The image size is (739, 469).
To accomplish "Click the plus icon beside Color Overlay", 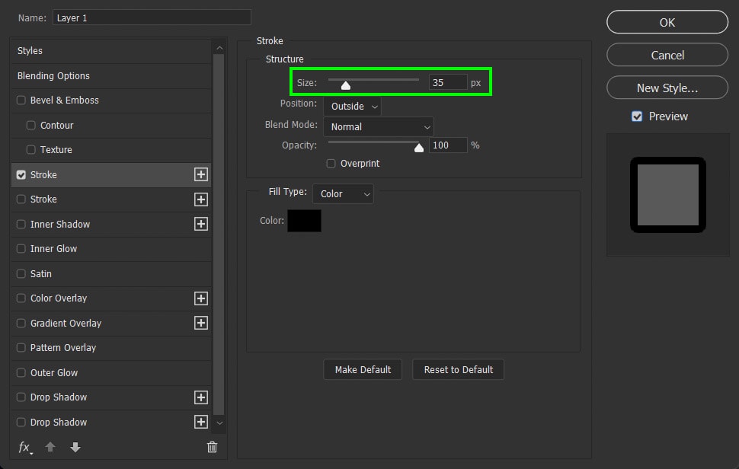I will pyautogui.click(x=201, y=298).
